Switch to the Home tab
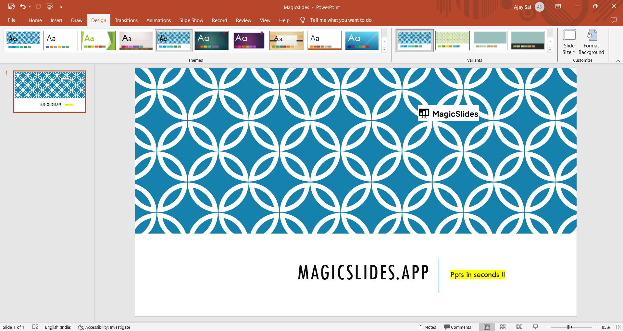The width and height of the screenshot is (623, 331). (35, 20)
